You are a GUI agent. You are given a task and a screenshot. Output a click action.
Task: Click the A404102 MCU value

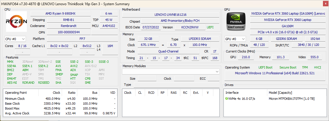[x=109, y=26]
